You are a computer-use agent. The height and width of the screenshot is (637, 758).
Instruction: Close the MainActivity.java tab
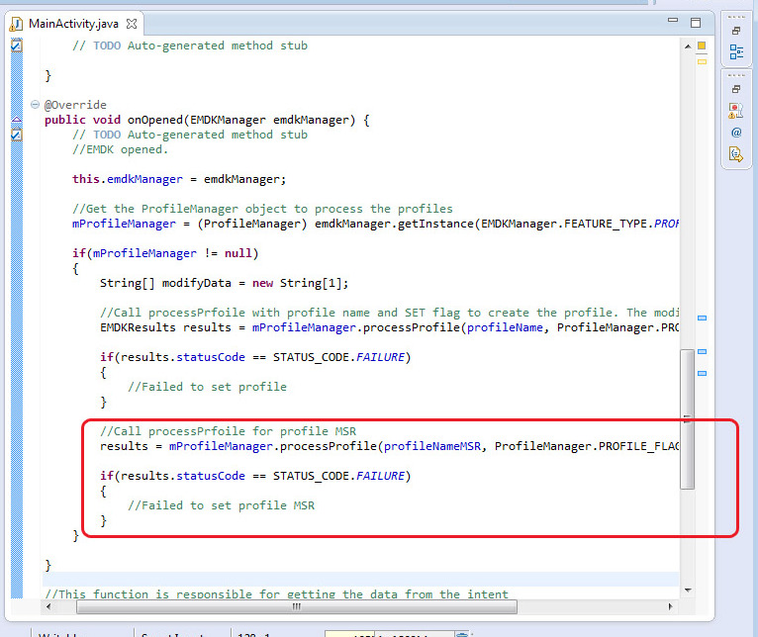(x=133, y=23)
